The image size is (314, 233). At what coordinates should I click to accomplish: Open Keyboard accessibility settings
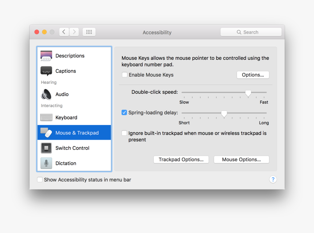coord(46,117)
